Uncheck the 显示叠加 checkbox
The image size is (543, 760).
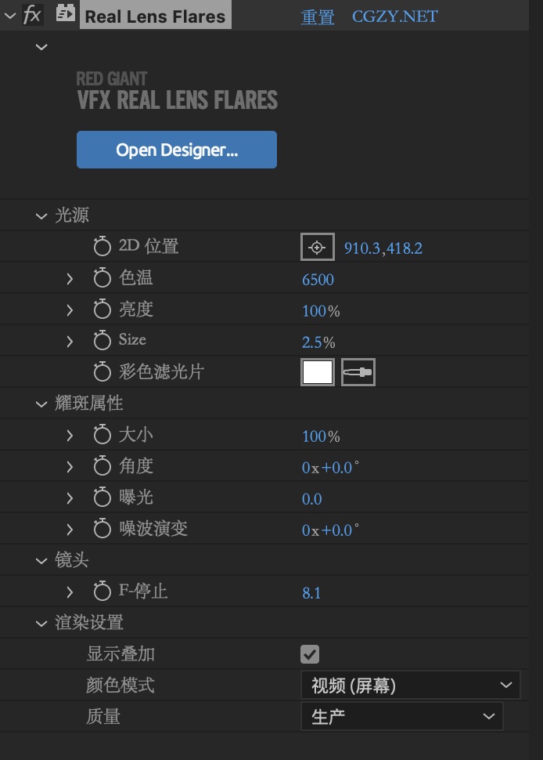pos(311,654)
